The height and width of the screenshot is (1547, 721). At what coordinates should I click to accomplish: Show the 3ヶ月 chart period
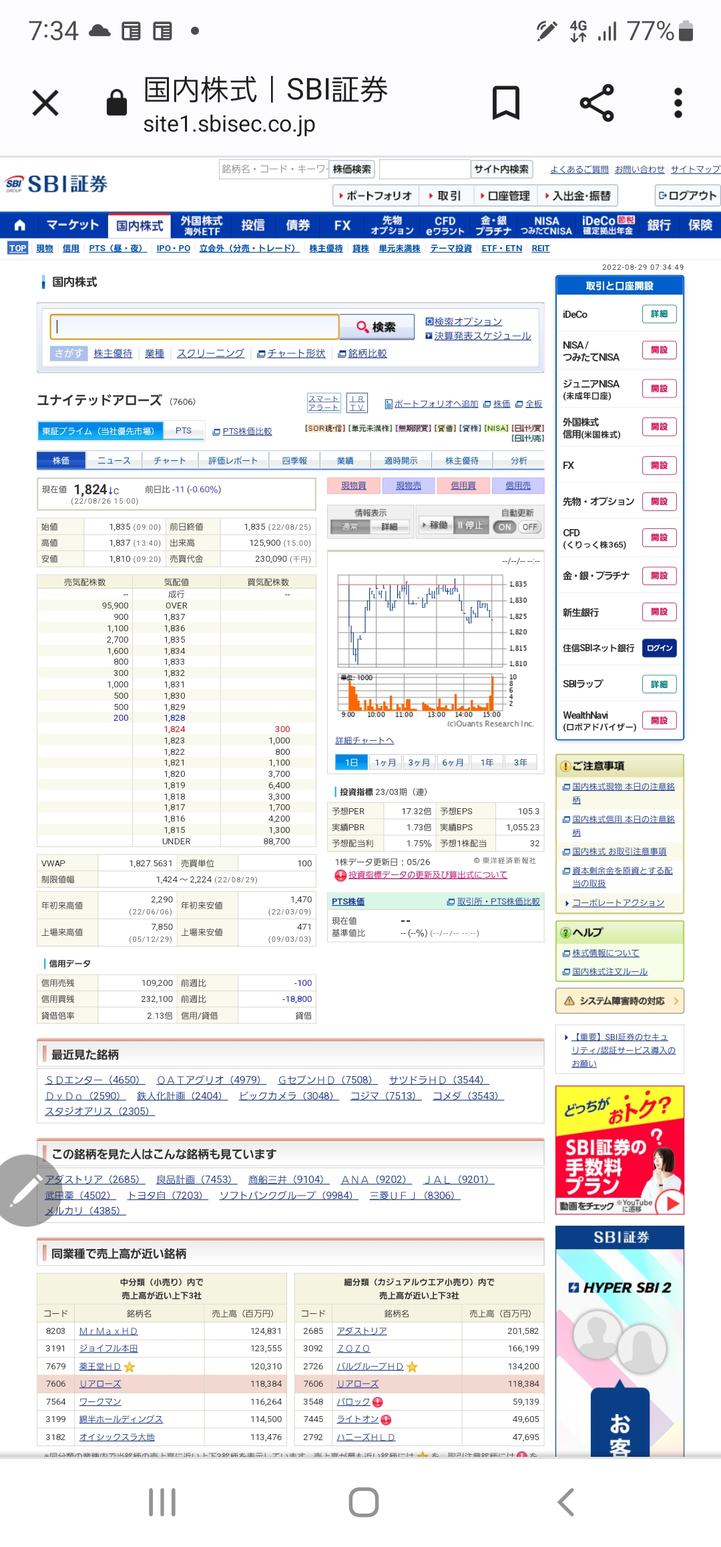[x=419, y=762]
